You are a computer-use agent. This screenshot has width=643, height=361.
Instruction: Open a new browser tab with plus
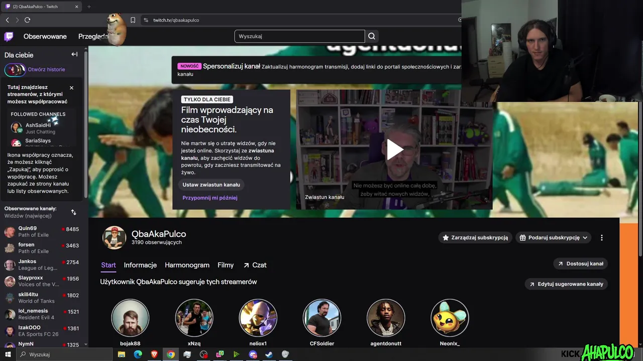89,7
